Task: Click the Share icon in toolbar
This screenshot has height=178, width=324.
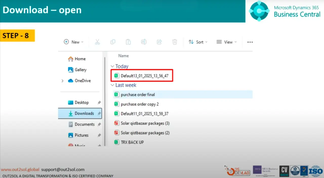Action: pyautogui.click(x=159, y=42)
